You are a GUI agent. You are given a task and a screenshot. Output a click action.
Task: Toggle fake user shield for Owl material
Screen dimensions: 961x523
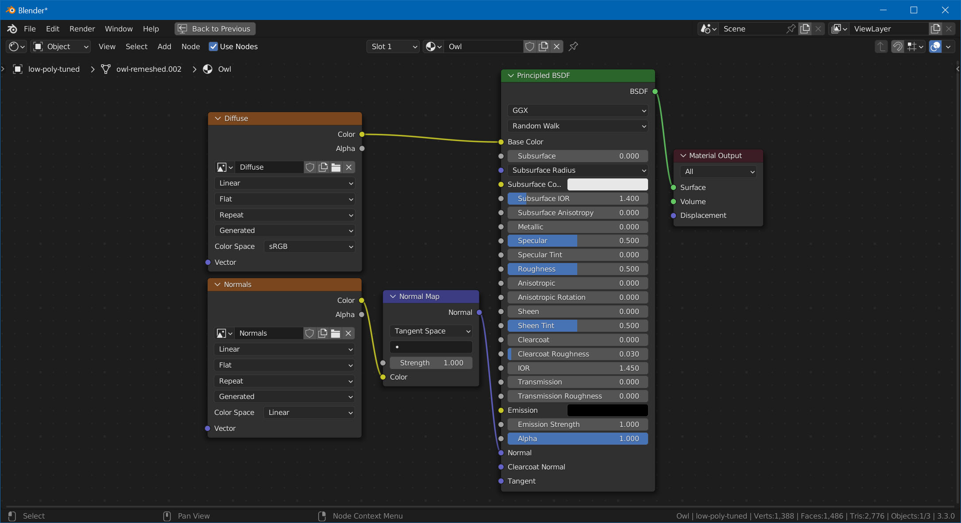pos(530,46)
